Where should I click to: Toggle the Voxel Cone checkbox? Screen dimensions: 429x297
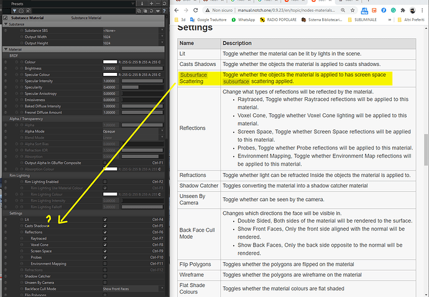[105, 245]
